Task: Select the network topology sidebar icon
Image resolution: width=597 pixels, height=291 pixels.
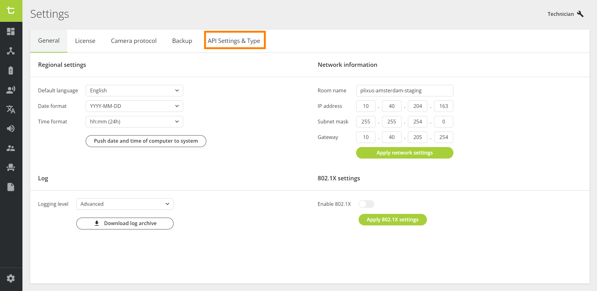Action: [x=11, y=51]
